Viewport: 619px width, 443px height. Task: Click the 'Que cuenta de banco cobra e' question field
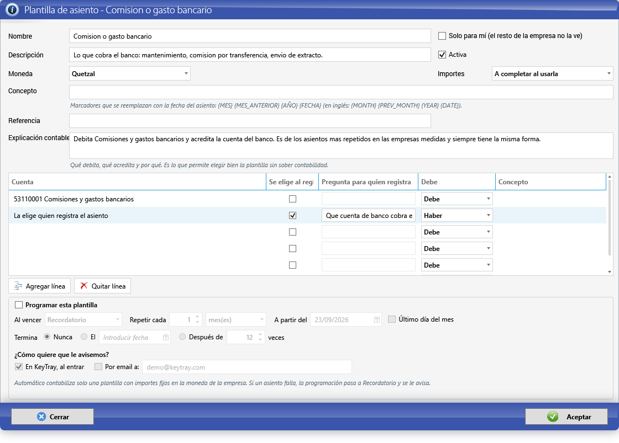(x=368, y=216)
